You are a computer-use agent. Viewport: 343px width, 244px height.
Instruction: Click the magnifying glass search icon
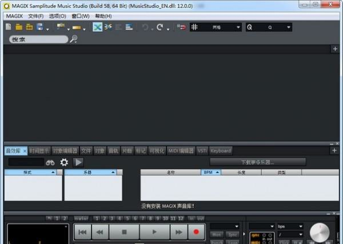(74, 39)
